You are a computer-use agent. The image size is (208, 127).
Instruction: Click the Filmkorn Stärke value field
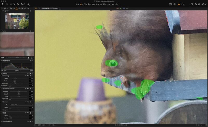point(31,108)
